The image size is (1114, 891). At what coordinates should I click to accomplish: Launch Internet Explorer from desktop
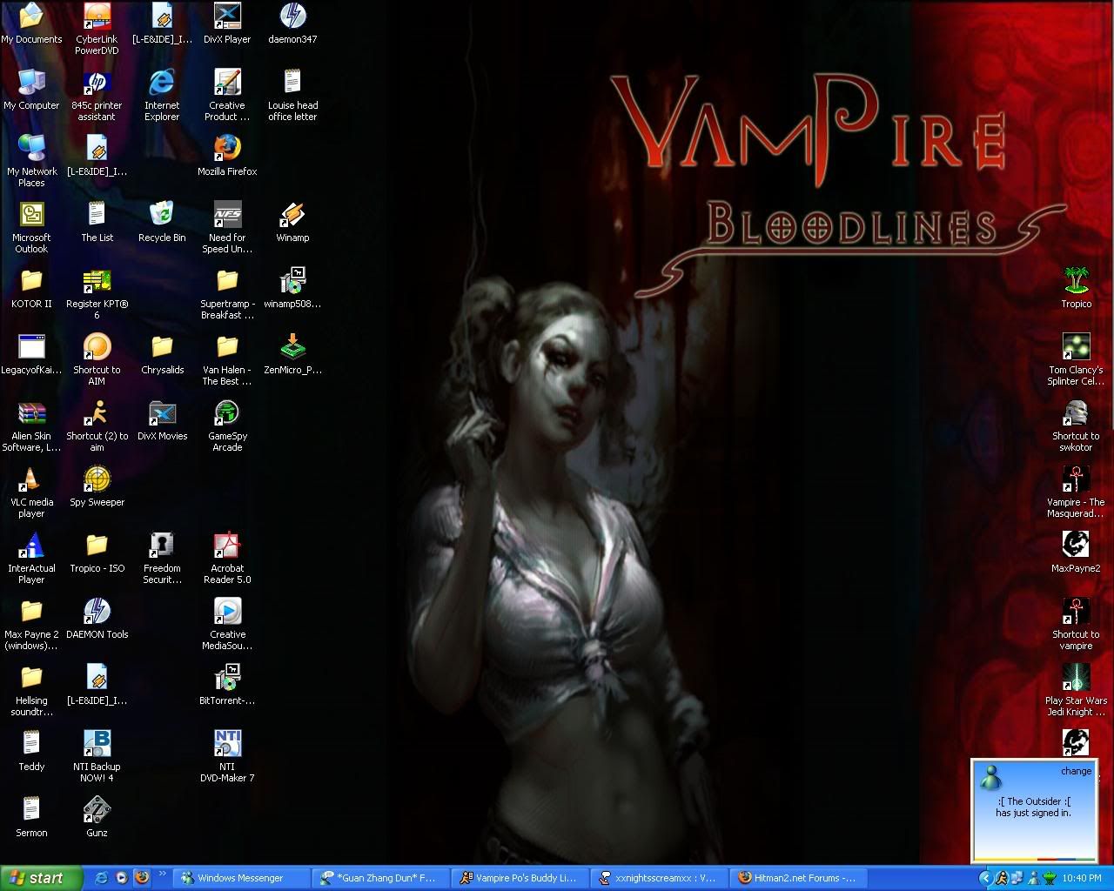coord(162,94)
